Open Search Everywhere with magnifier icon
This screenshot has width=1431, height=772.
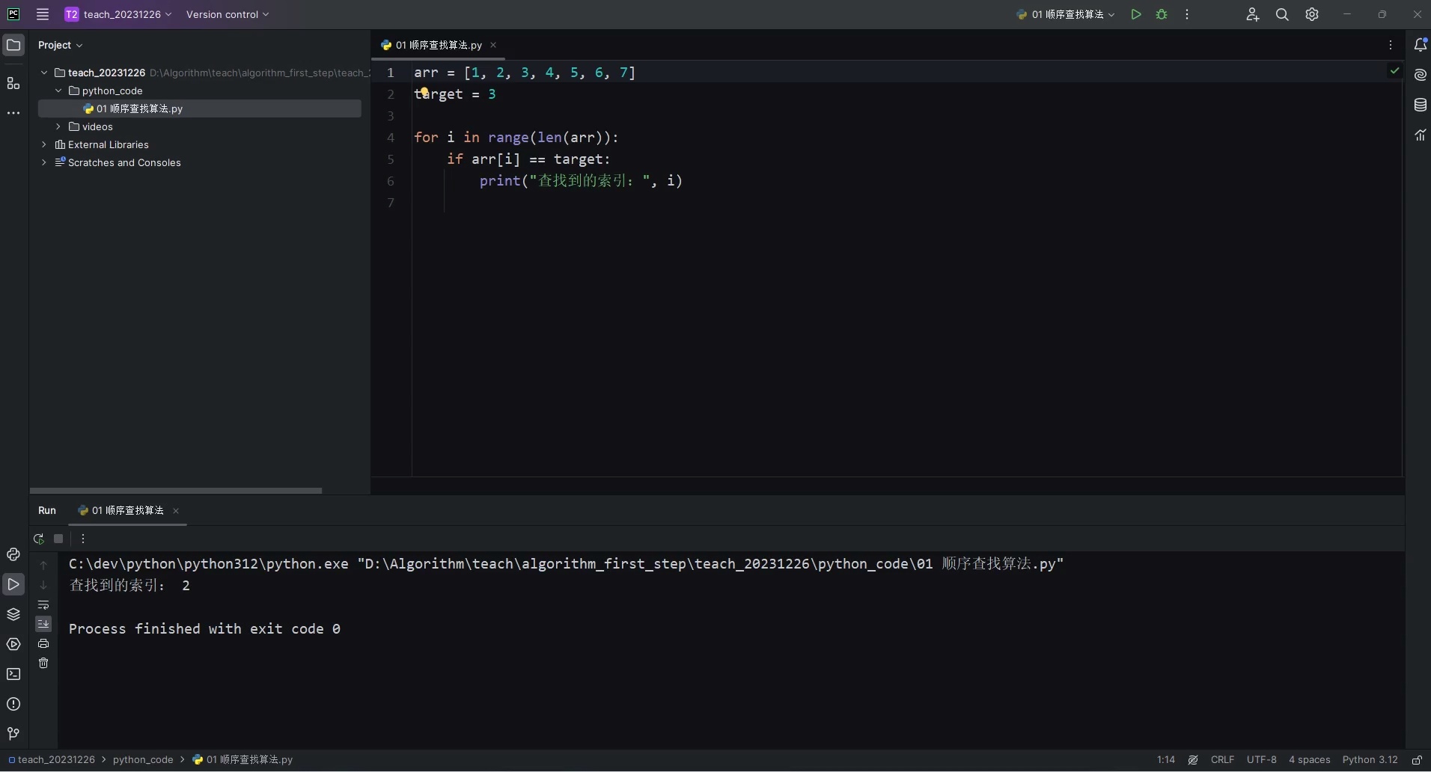1281,14
